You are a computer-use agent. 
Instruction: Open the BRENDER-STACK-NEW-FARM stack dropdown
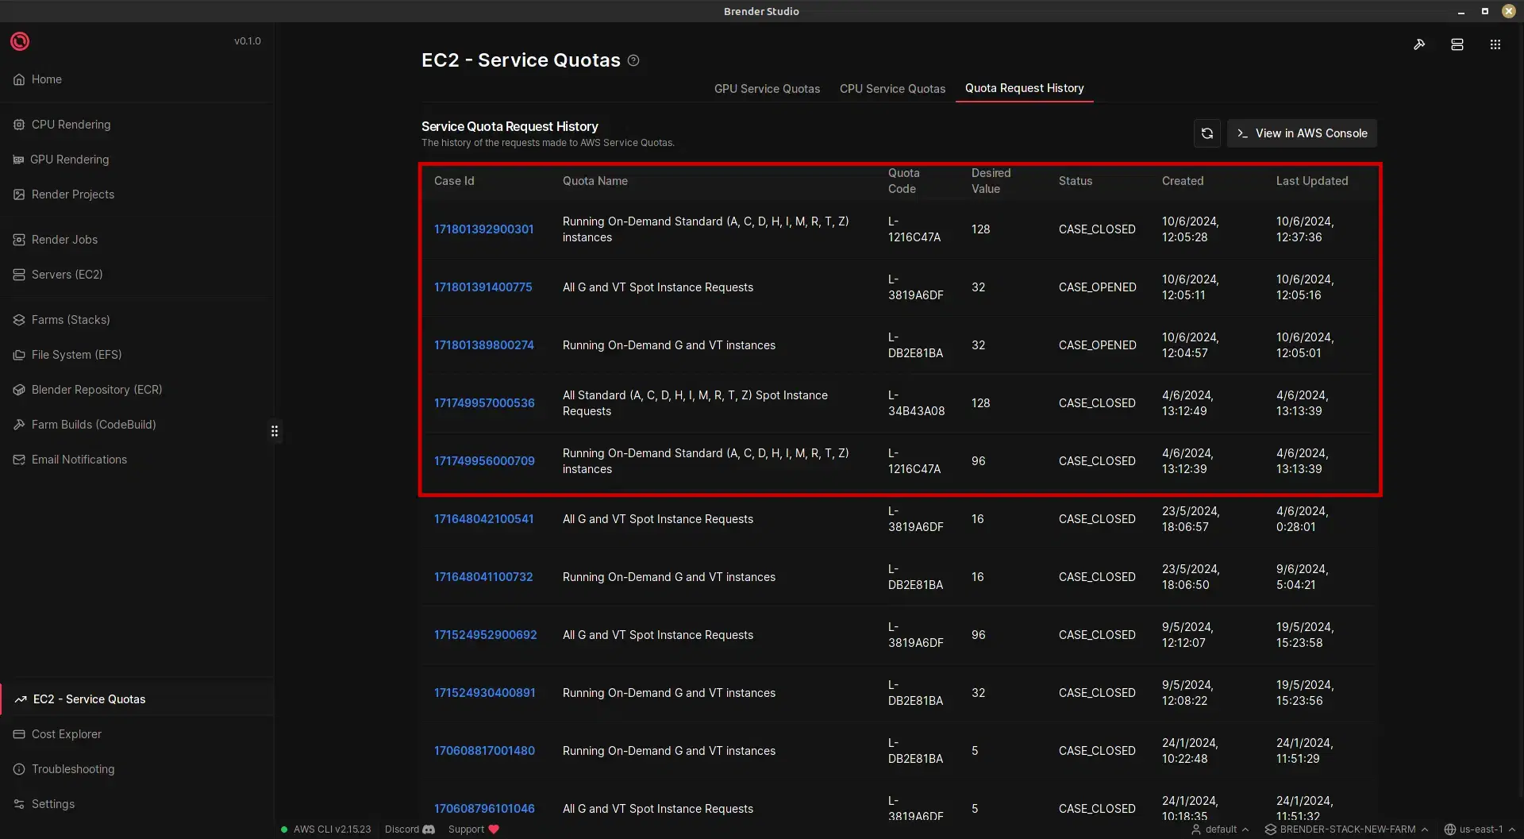(1346, 829)
